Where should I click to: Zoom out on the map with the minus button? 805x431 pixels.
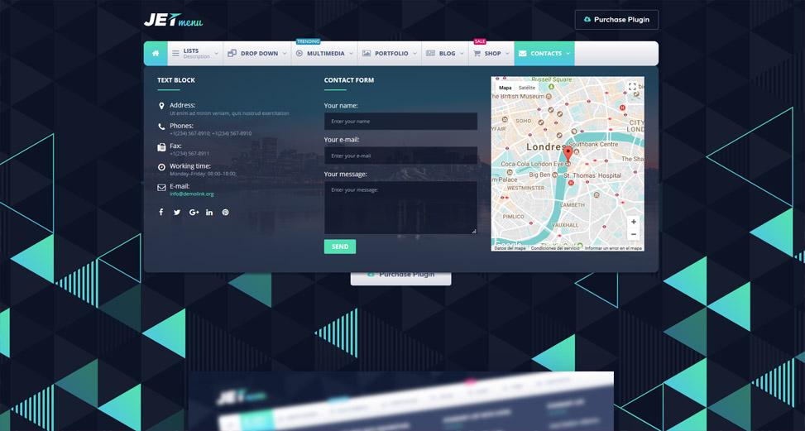[633, 235]
